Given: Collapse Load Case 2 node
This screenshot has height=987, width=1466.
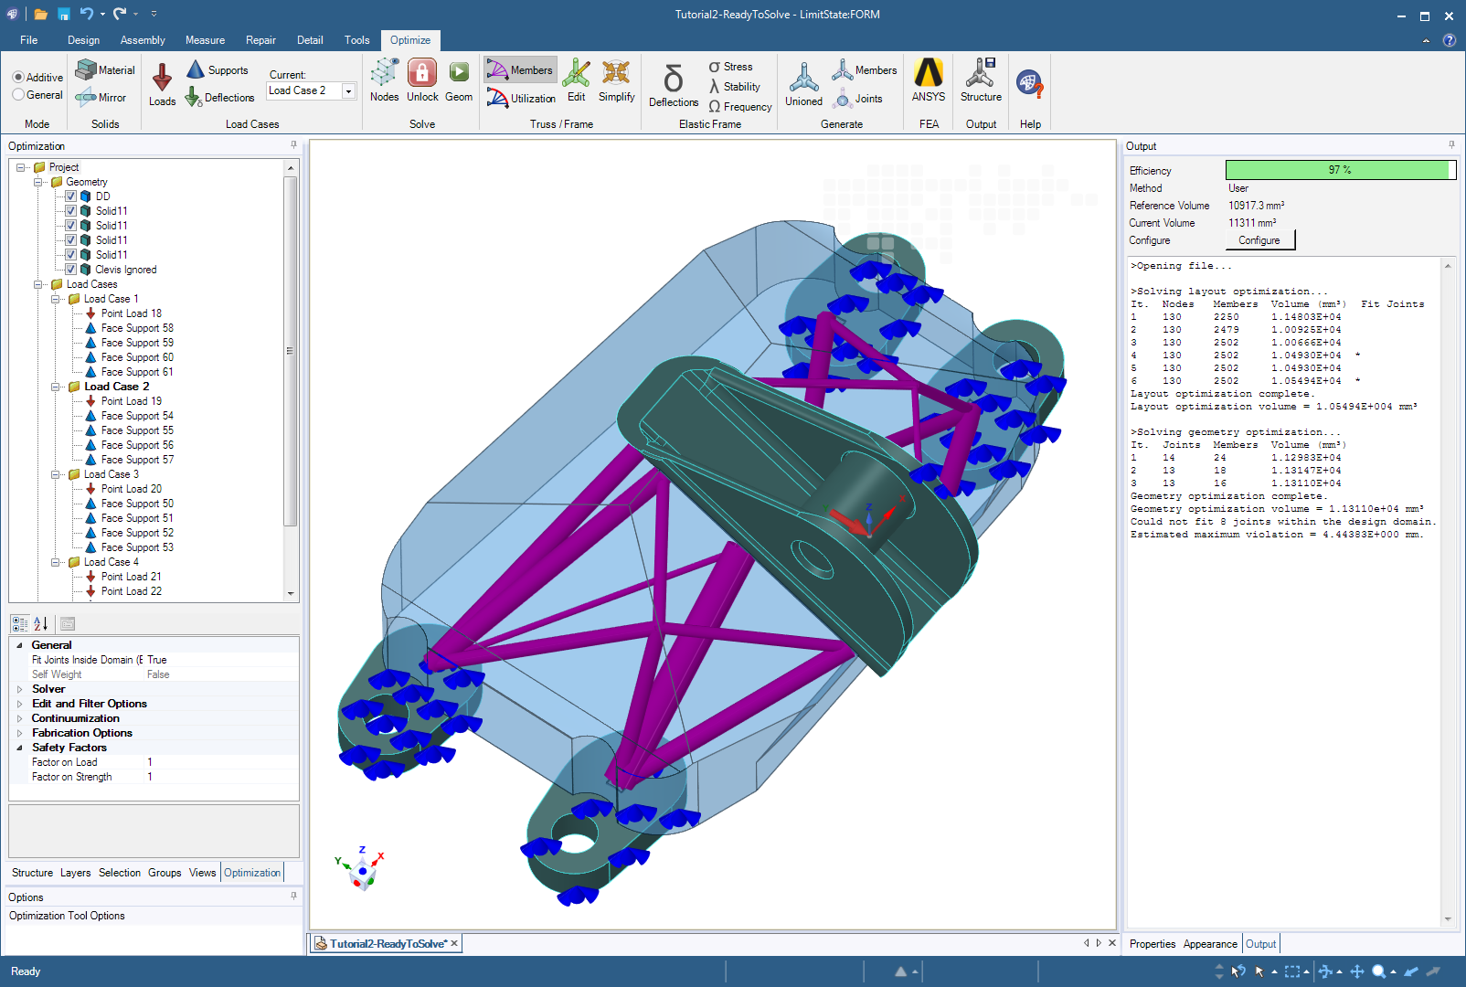Looking at the screenshot, I should point(56,387).
